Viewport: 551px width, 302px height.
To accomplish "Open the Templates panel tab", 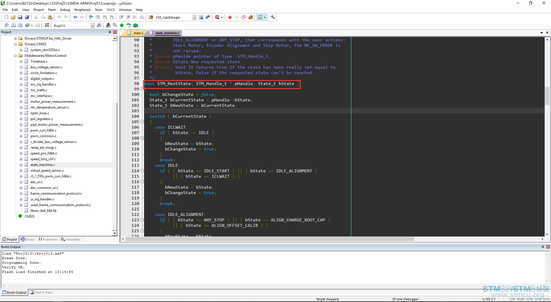I will point(71,239).
